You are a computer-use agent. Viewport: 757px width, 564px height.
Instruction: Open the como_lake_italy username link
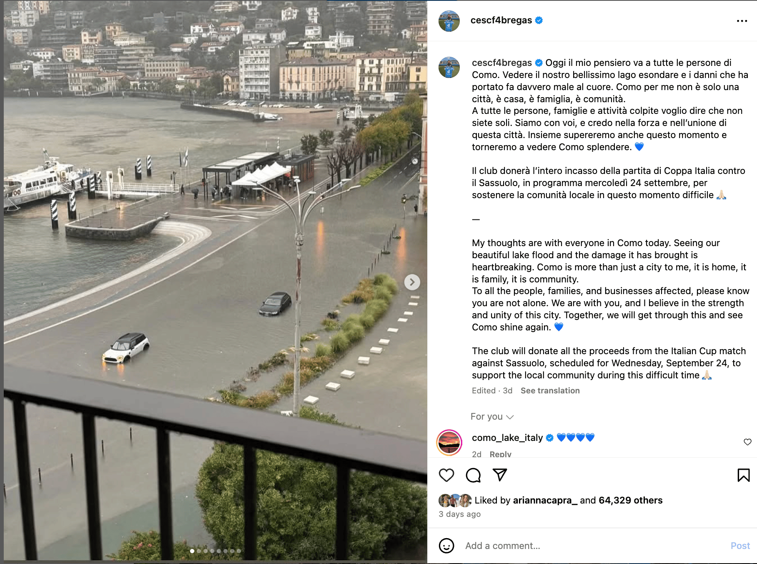point(507,438)
